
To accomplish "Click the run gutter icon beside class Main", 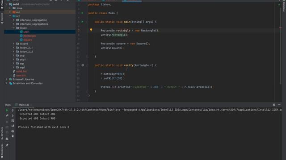I will pos(82,13).
